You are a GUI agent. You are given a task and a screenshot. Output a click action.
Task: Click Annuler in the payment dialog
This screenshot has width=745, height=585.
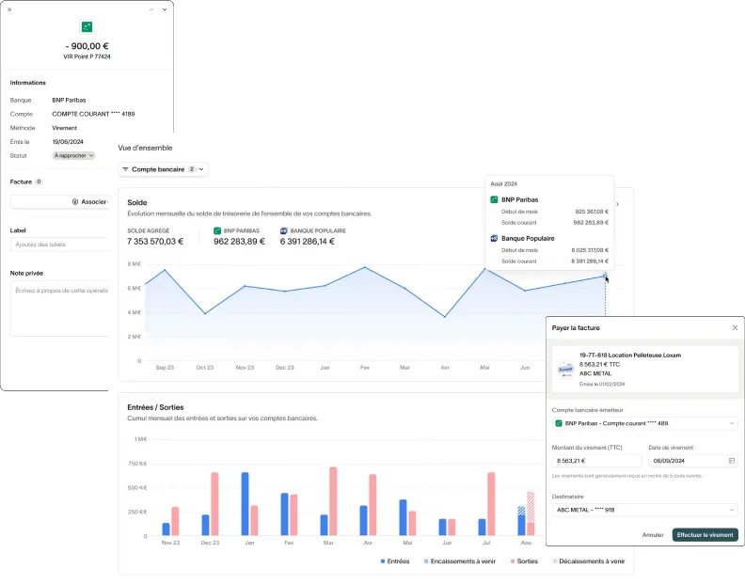tap(653, 534)
